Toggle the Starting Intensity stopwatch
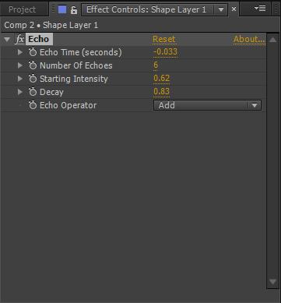The height and width of the screenshot is (303, 281). coord(33,79)
